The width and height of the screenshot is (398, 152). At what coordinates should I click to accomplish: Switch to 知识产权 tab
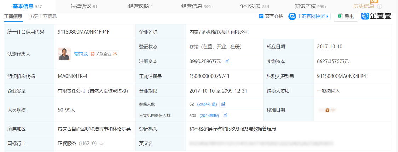point(311,7)
